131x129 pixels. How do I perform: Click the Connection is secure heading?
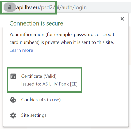36,23
